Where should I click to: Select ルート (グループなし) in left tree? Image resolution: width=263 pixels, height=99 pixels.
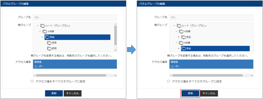(x=58, y=26)
